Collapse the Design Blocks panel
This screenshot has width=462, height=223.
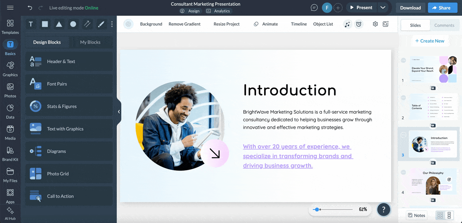tap(119, 112)
